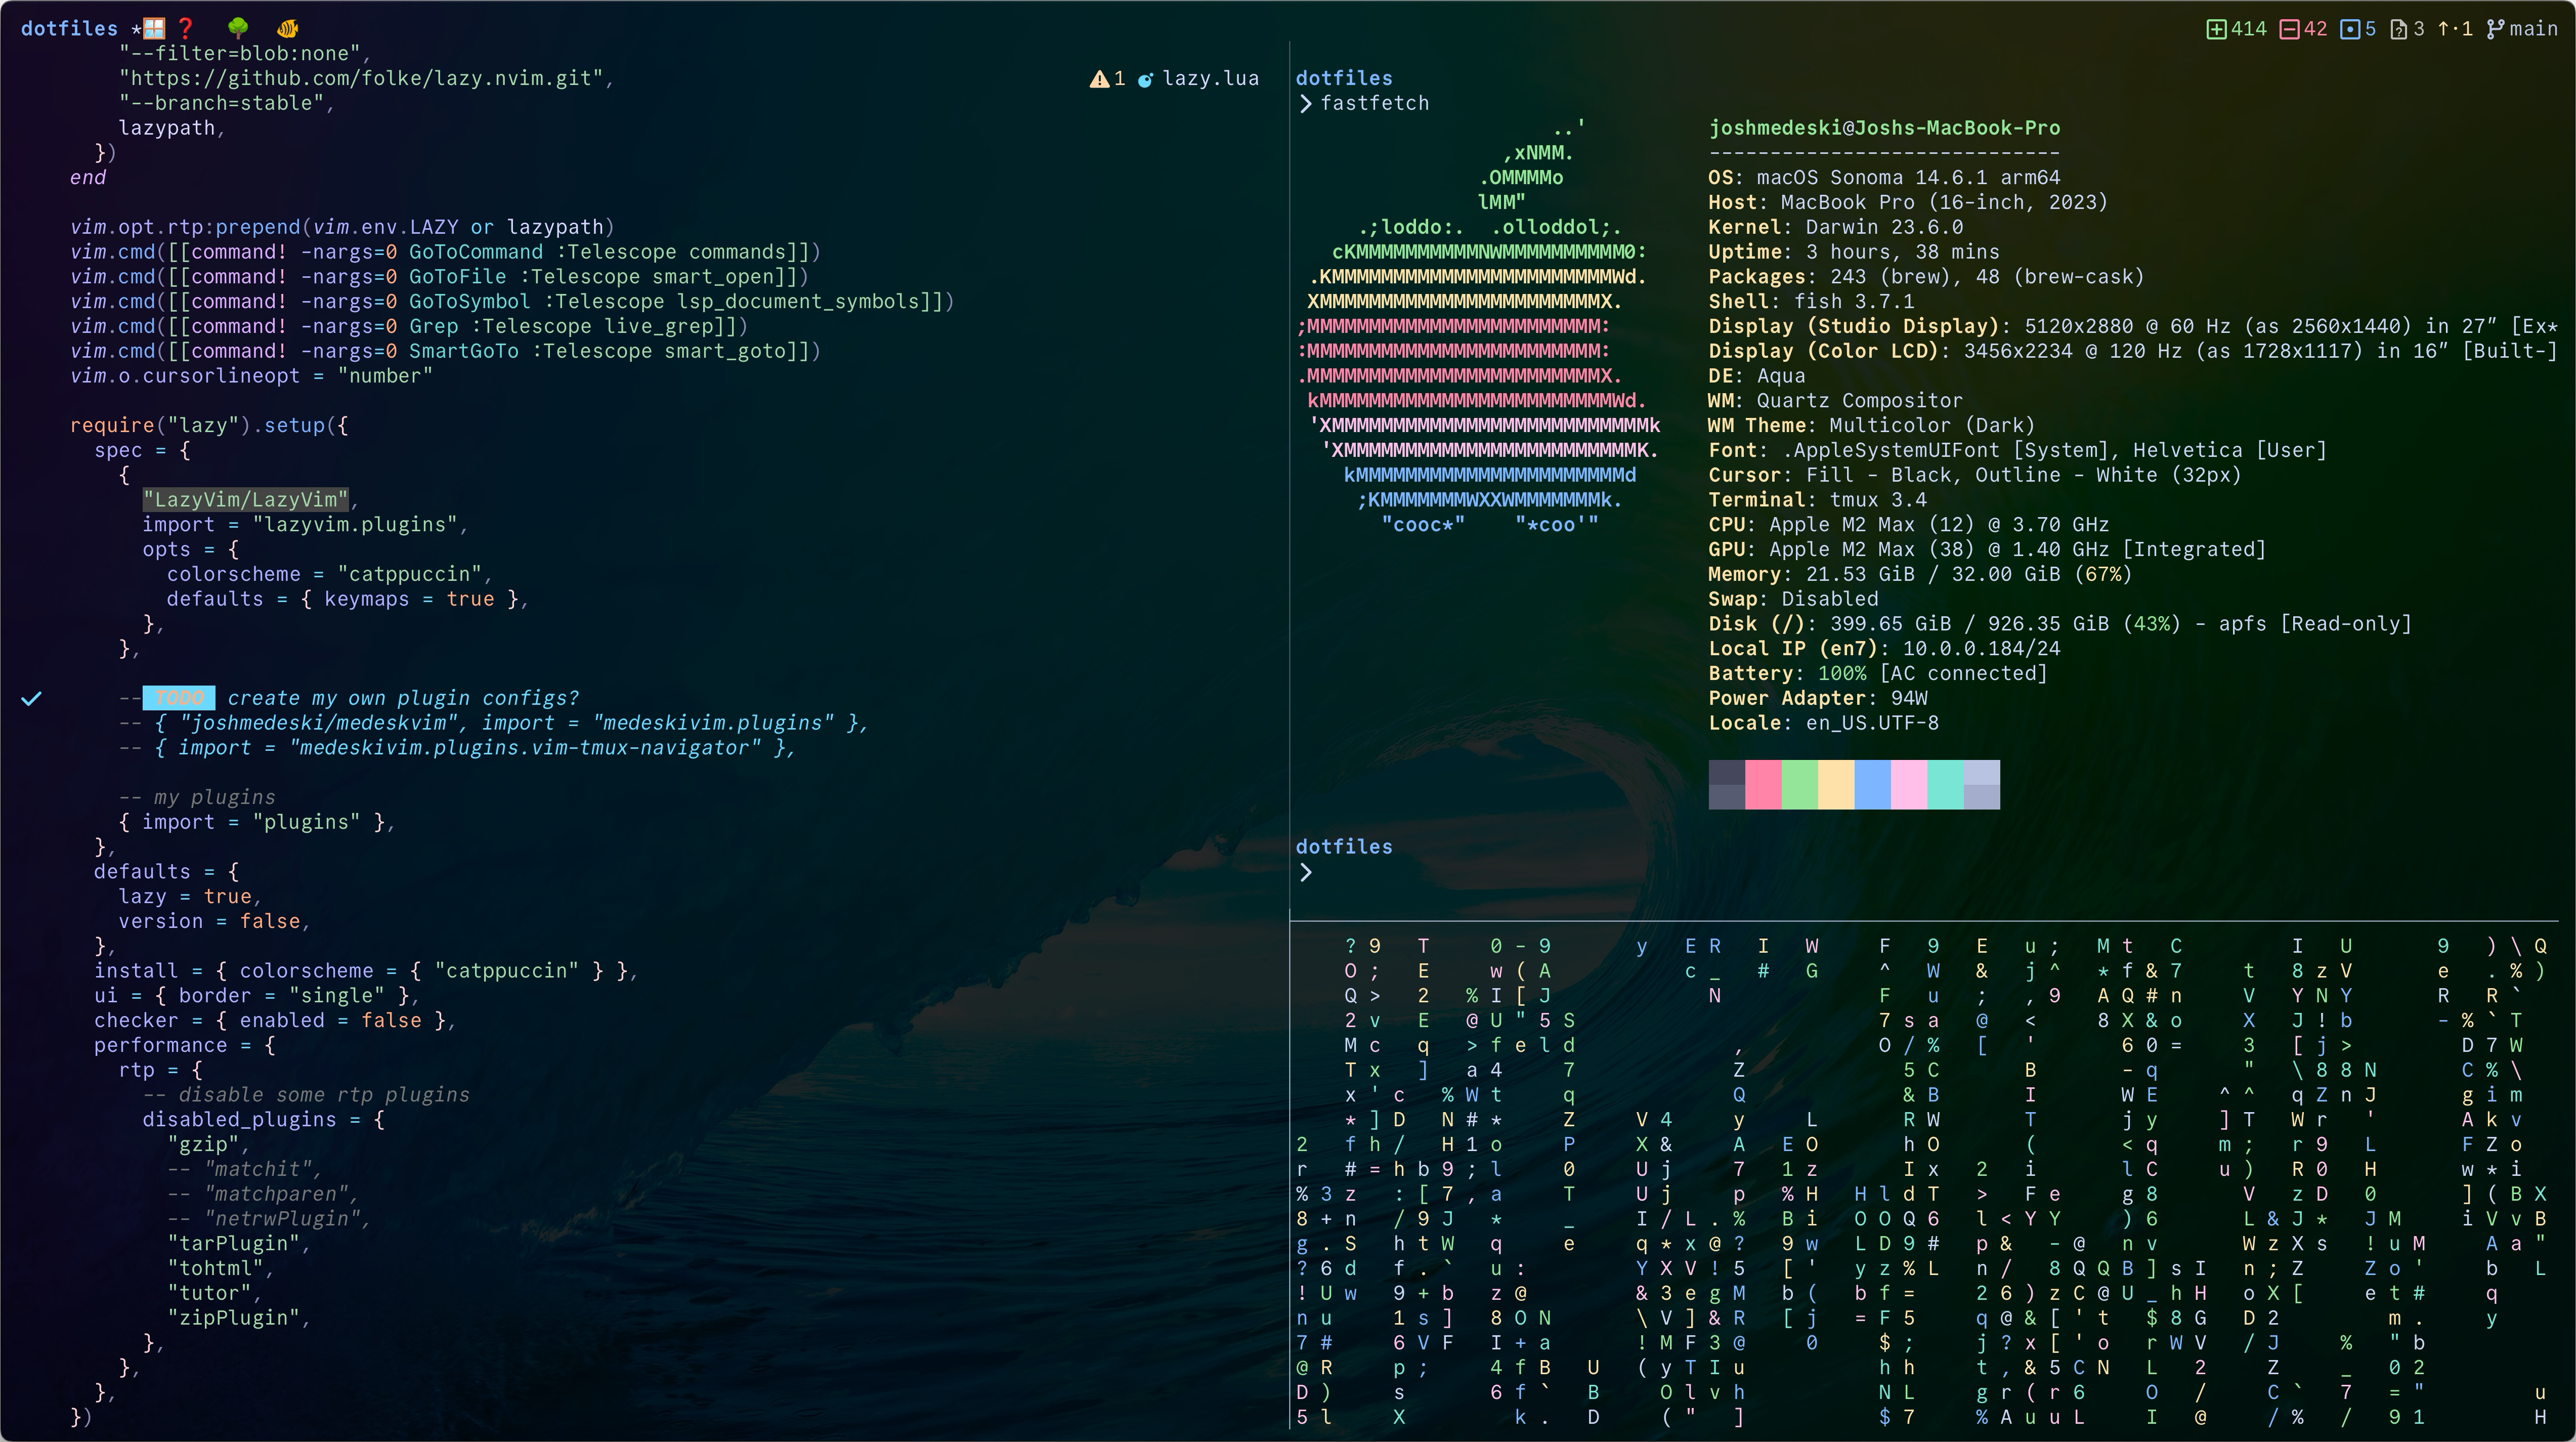Viewport: 2576px width, 1442px height.
Task: Click the Shell: fish 3.7.1 line
Action: point(1812,301)
